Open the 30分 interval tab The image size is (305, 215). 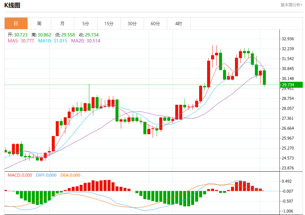pos(132,24)
